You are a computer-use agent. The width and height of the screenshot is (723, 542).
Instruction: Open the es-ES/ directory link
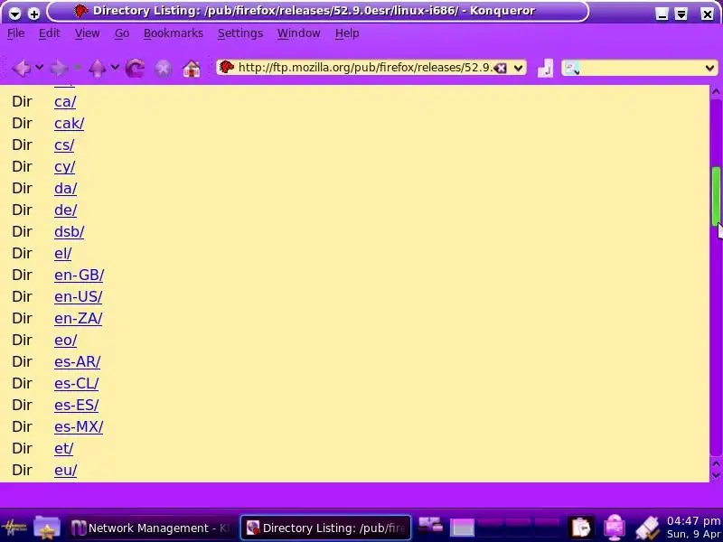pyautogui.click(x=77, y=405)
